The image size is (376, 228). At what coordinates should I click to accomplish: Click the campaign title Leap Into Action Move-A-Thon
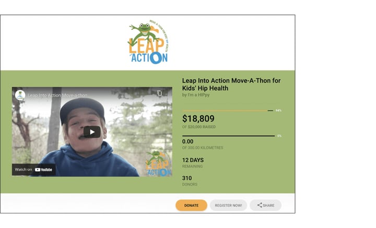point(231,85)
